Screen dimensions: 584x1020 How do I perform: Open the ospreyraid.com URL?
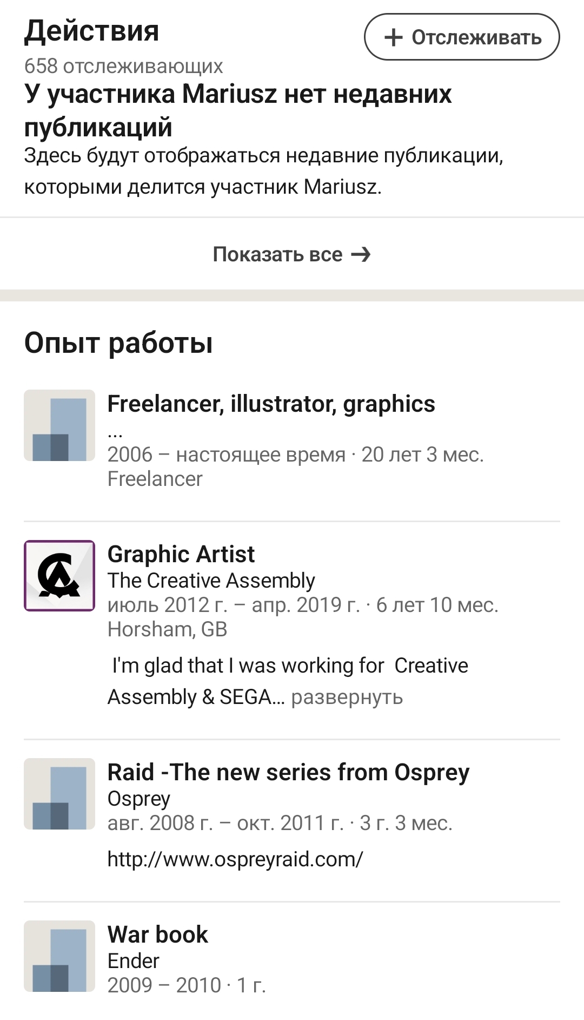[x=235, y=859]
